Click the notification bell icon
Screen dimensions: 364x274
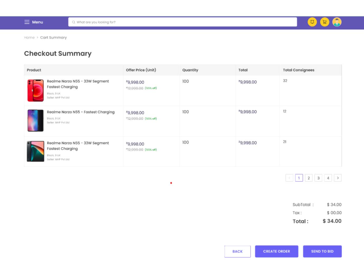(x=312, y=22)
